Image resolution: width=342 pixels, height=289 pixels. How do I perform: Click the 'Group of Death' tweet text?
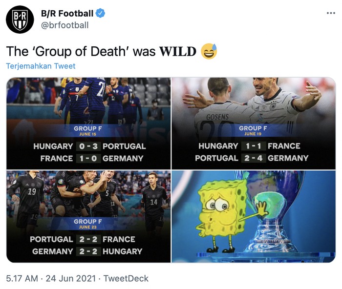(101, 51)
